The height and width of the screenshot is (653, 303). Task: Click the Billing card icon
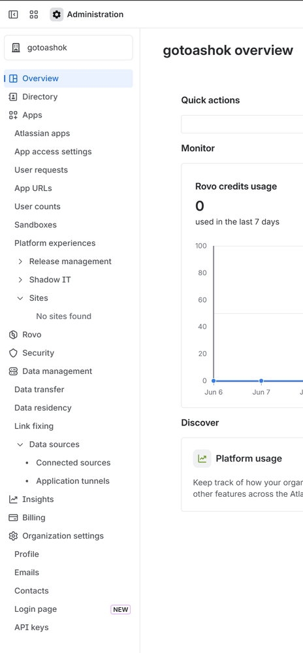(x=13, y=517)
